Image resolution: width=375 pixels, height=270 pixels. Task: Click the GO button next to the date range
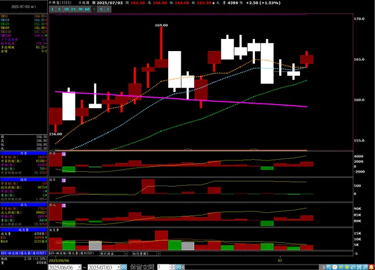(x=124, y=267)
